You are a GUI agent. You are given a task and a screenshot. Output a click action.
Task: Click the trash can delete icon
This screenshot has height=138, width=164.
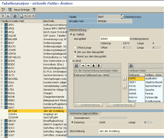coord(34,9)
